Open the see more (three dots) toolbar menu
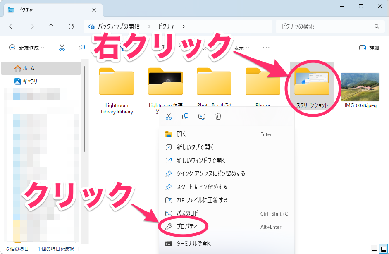The image size is (389, 254). (266, 48)
